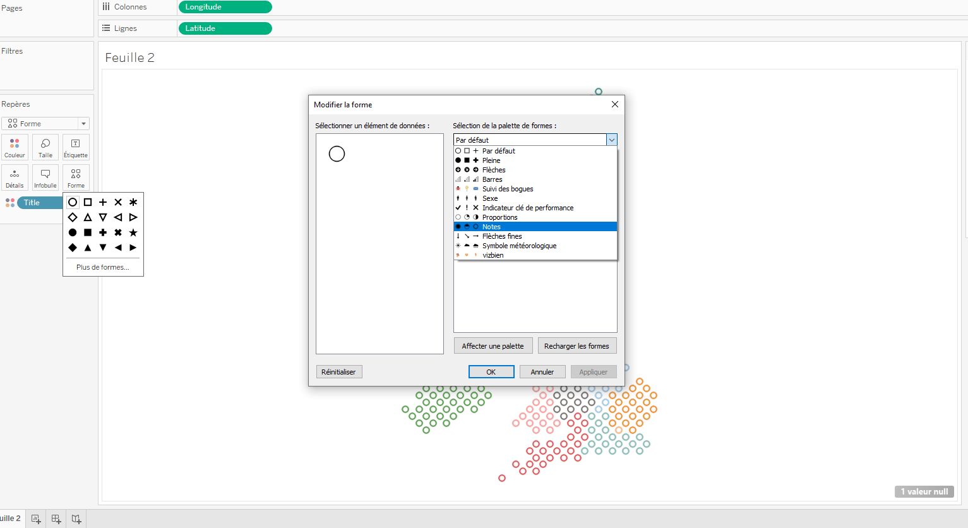Select the circle data item in the list
968x528 pixels.
point(337,153)
